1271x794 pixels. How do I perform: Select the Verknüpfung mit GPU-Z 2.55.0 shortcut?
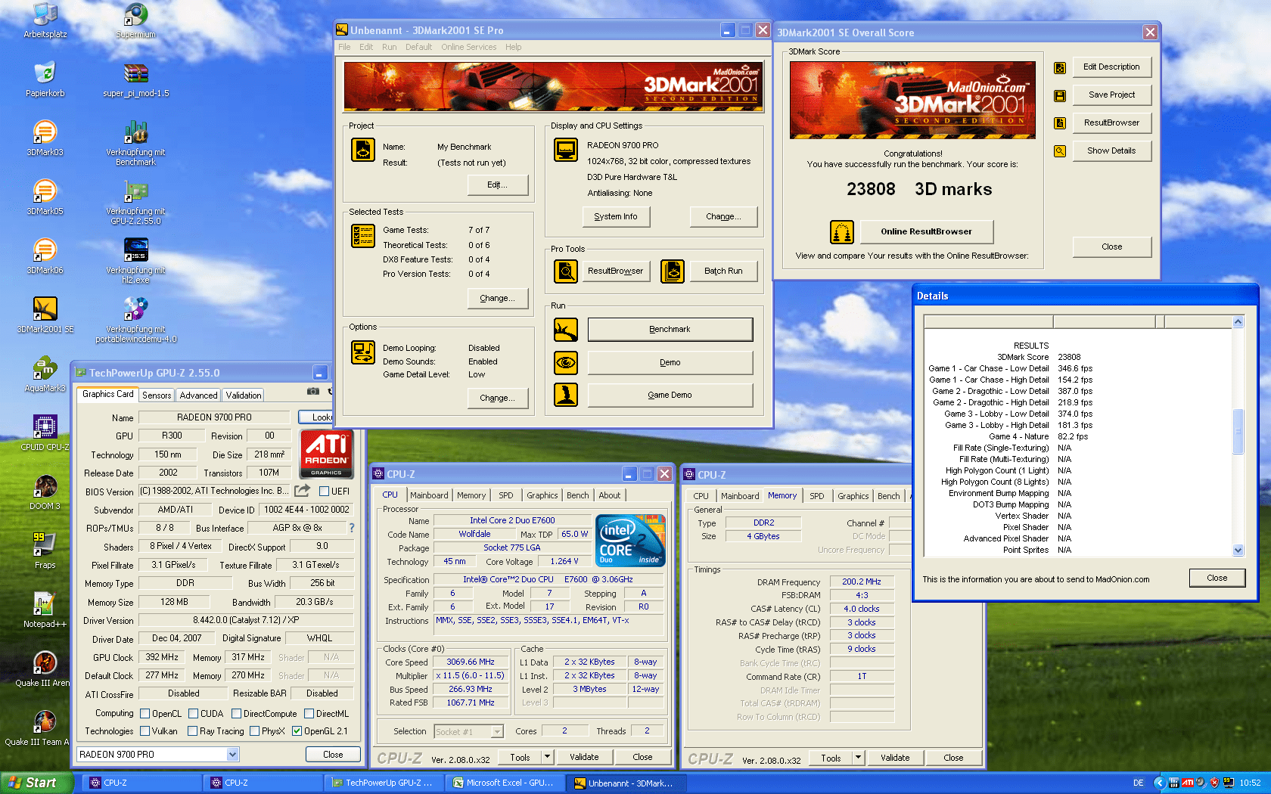136,202
